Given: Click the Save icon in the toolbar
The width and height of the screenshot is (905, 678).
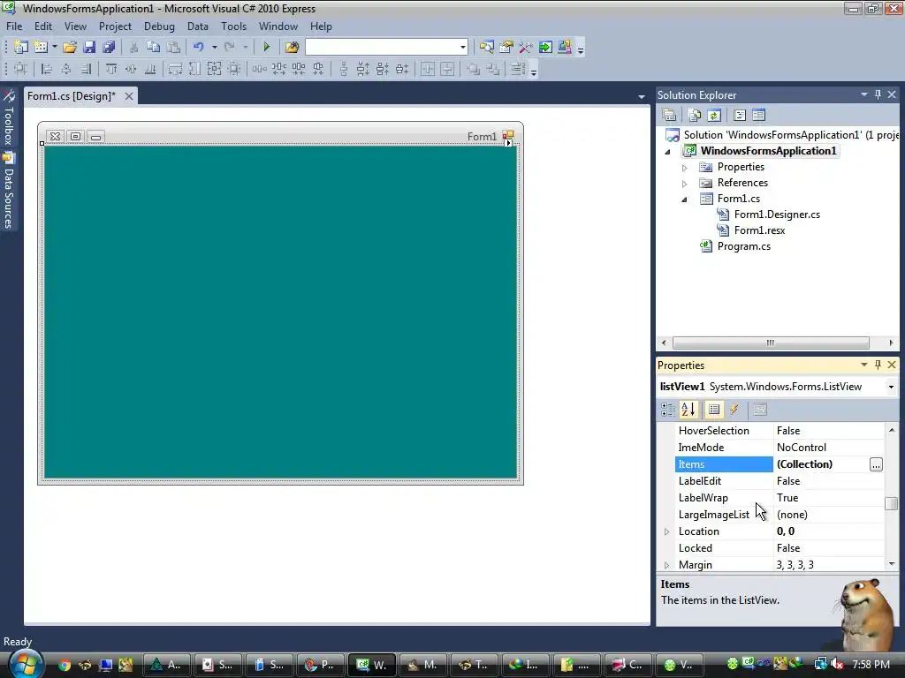Looking at the screenshot, I should click(89, 48).
